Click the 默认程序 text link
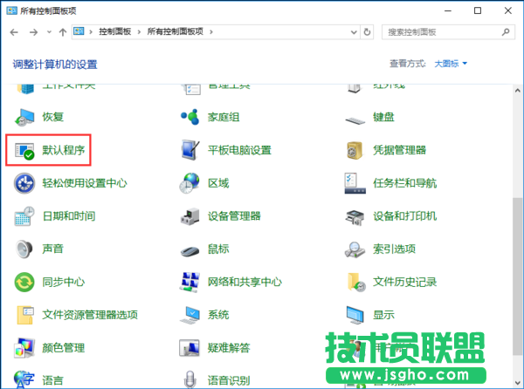Viewport: 524px width, 389px height. click(64, 150)
